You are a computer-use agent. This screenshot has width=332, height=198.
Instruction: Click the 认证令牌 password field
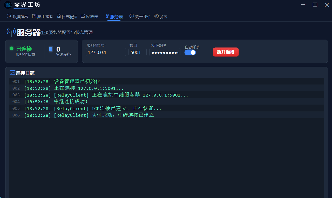pyautogui.click(x=165, y=52)
